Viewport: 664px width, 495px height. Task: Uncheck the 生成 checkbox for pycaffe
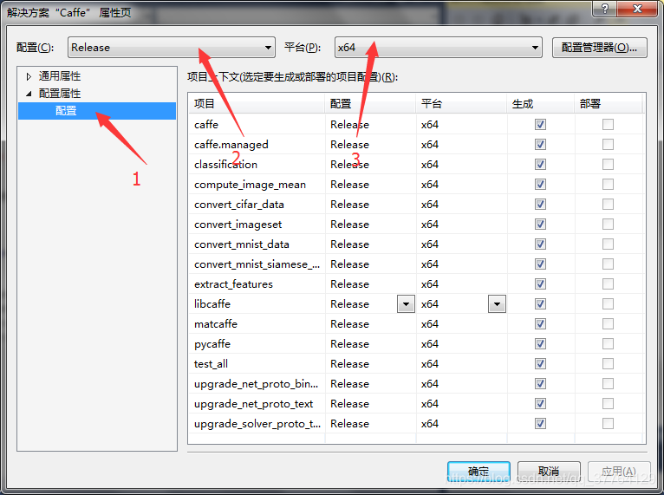tap(540, 343)
